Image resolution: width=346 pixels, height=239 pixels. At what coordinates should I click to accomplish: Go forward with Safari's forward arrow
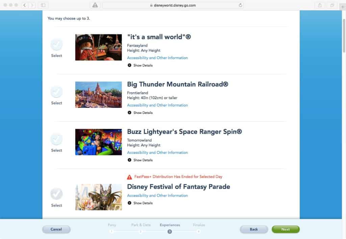click(32, 5)
